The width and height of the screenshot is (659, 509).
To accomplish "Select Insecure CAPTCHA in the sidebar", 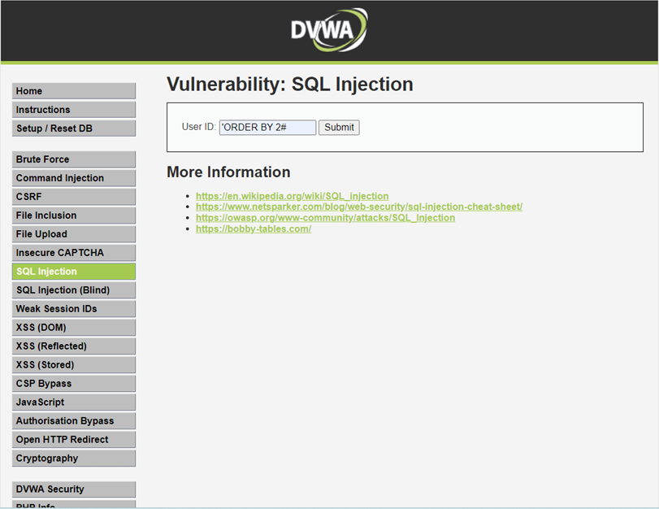I will point(74,253).
